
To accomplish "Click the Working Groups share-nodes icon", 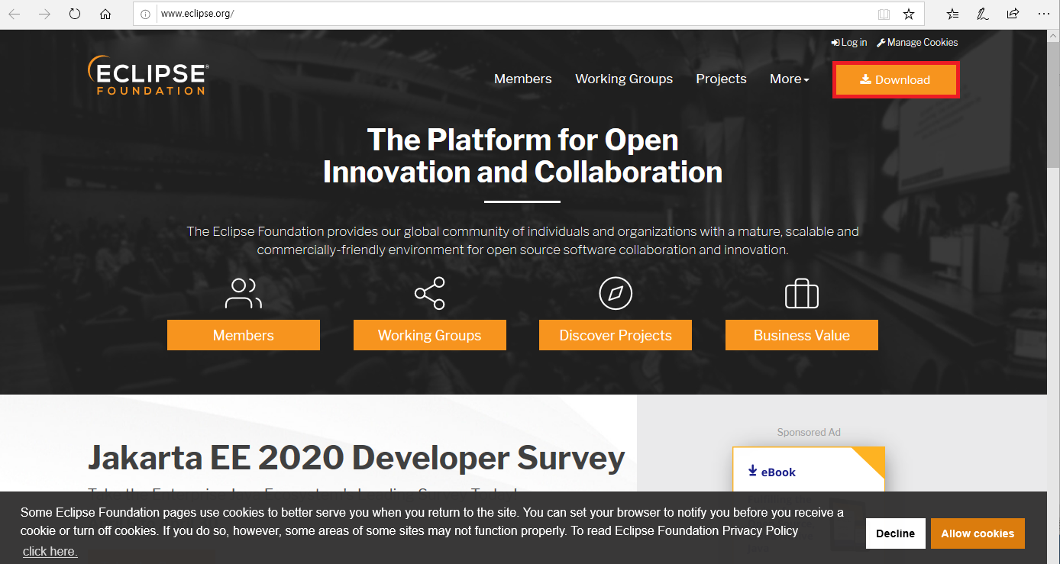I will 429,294.
